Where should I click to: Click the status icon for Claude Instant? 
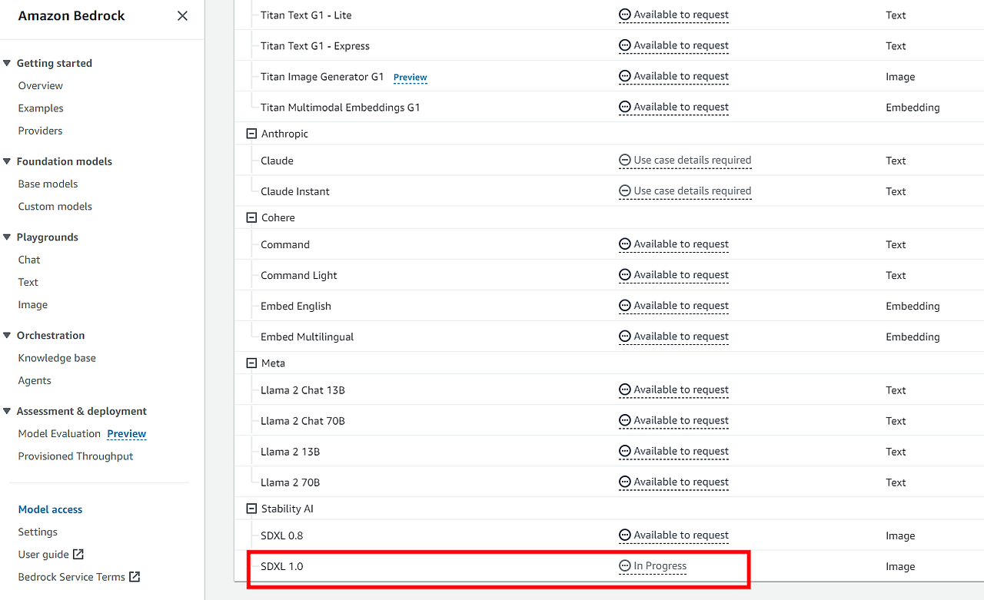(625, 191)
